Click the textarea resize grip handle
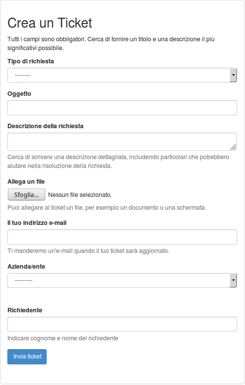 [x=233, y=147]
